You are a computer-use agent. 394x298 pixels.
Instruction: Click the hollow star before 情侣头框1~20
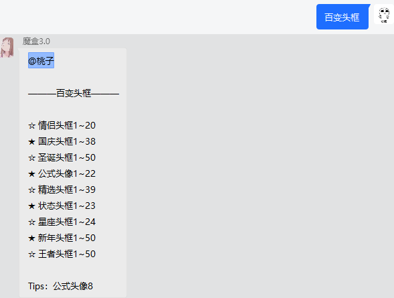(x=31, y=125)
